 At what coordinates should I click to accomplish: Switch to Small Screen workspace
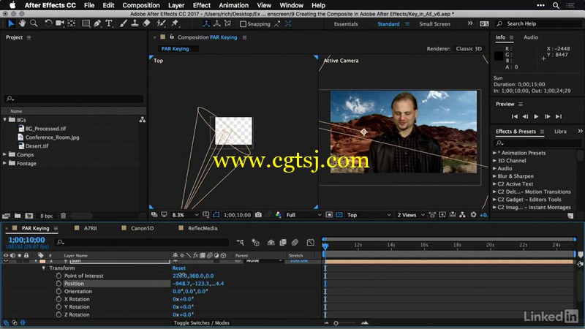pos(434,24)
